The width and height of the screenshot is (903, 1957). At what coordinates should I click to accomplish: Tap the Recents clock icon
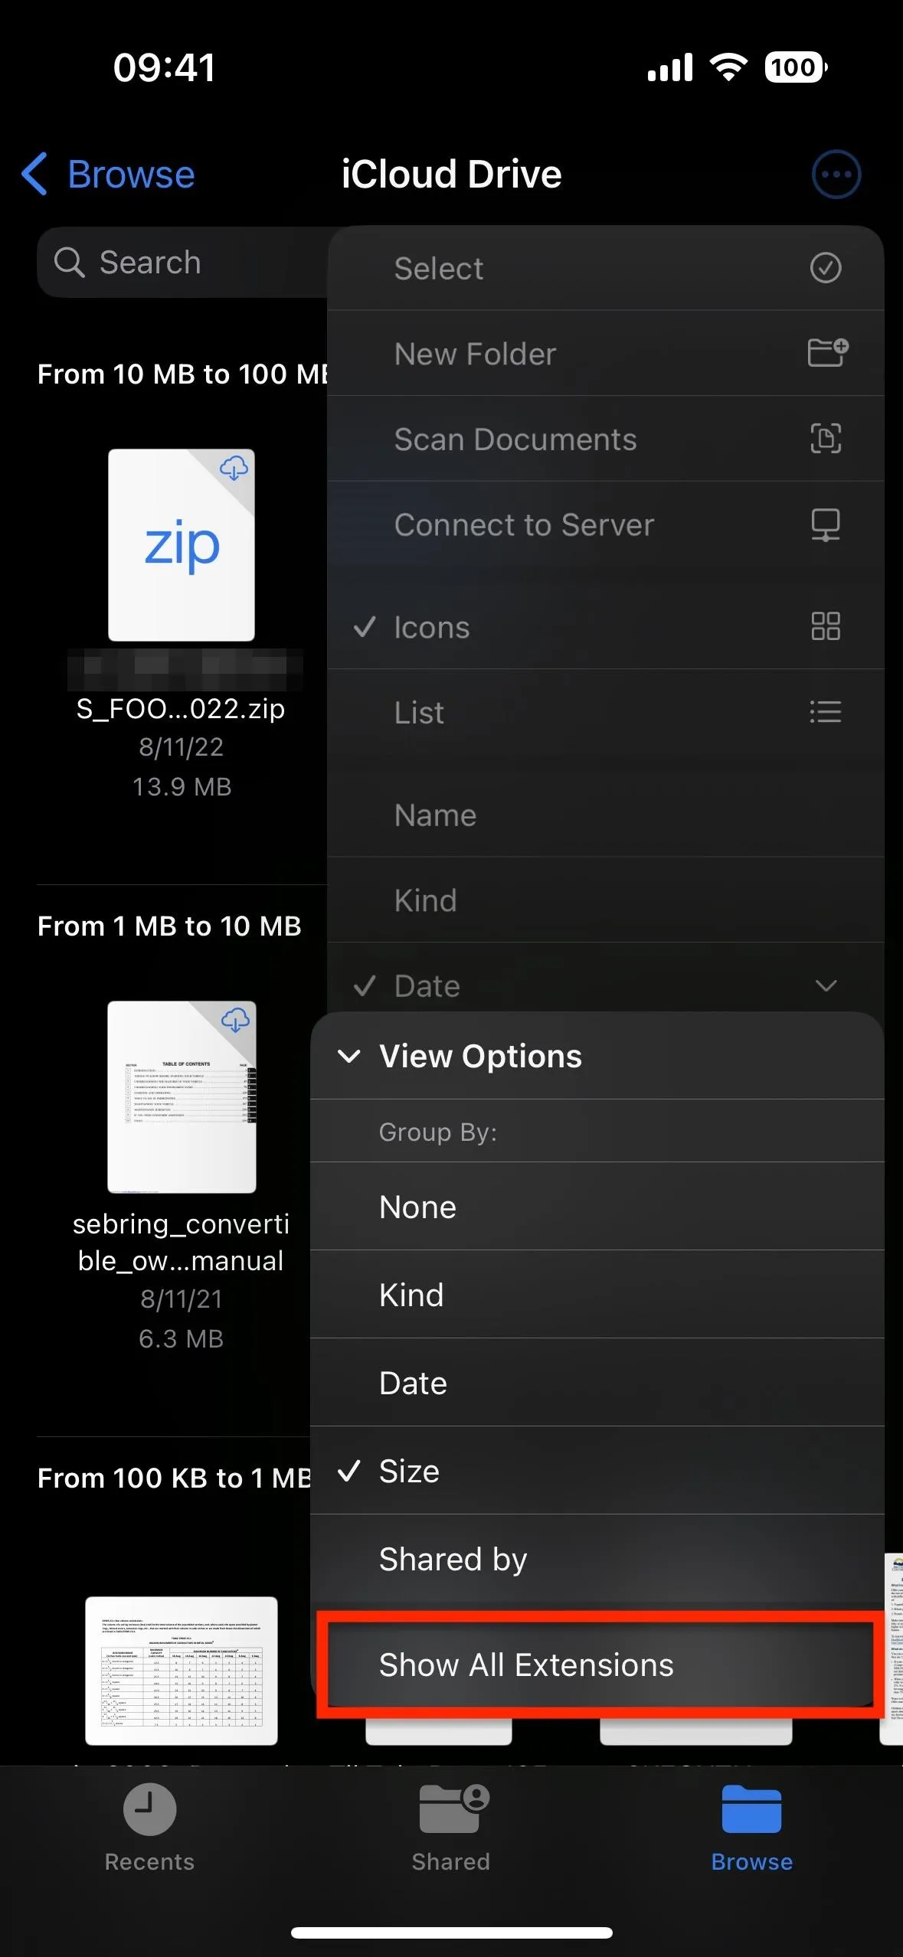point(150,1809)
